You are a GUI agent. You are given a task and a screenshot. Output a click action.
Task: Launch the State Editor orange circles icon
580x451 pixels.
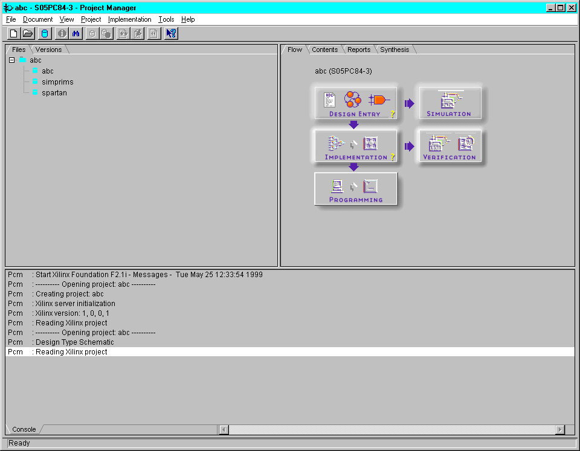click(352, 99)
